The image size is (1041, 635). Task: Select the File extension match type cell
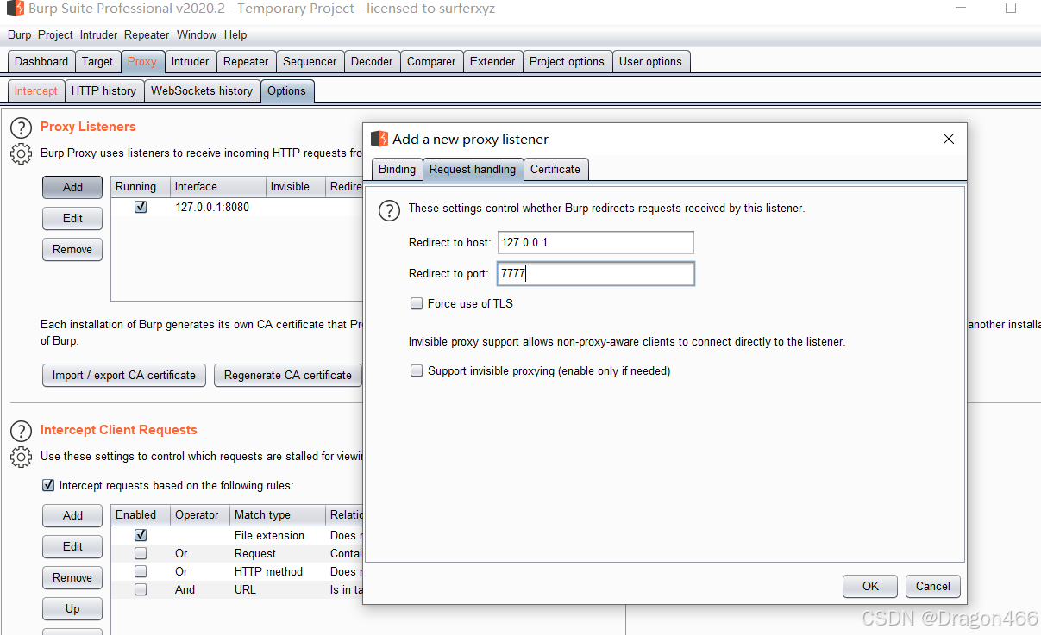278,535
